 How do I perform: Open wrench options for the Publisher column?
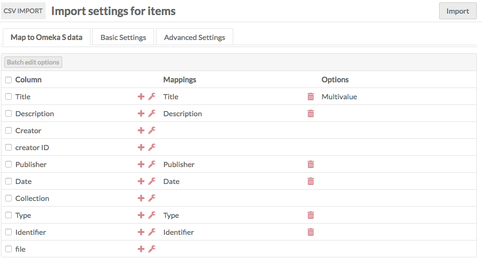click(152, 165)
